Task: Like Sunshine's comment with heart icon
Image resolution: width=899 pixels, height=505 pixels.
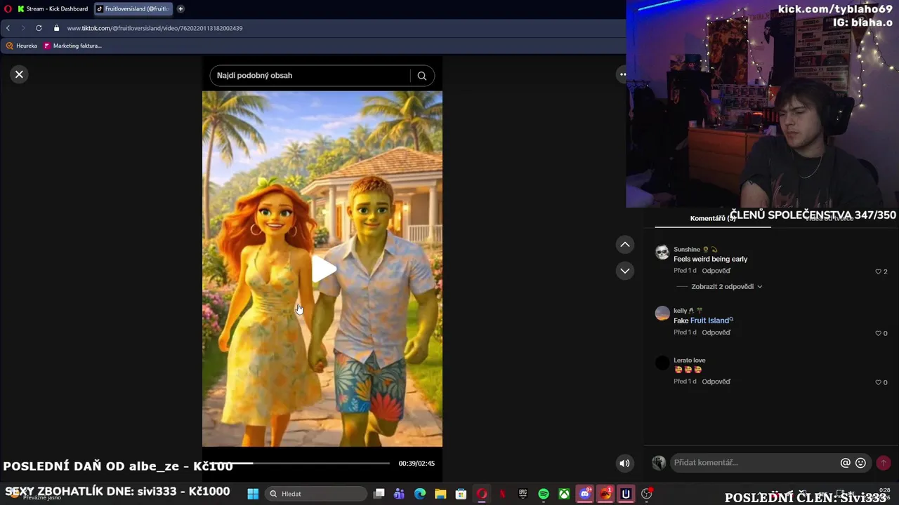Action: 878,271
